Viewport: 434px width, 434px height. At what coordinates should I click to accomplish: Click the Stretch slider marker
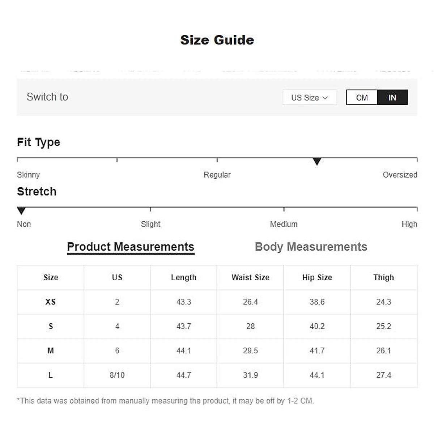coord(21,211)
